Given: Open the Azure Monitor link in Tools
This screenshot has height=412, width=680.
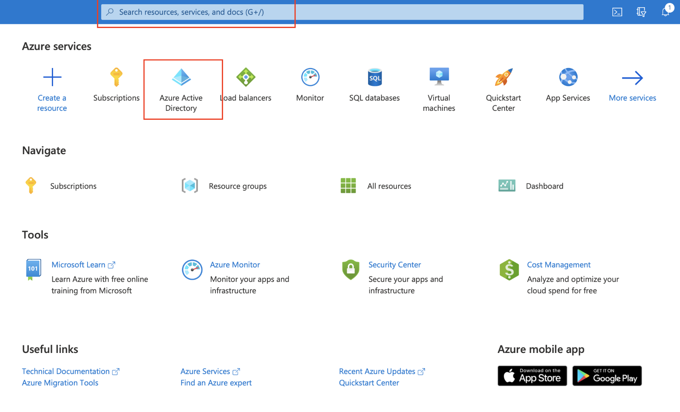Looking at the screenshot, I should 235,265.
